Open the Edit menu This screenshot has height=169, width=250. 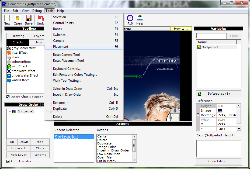pos(15,11)
